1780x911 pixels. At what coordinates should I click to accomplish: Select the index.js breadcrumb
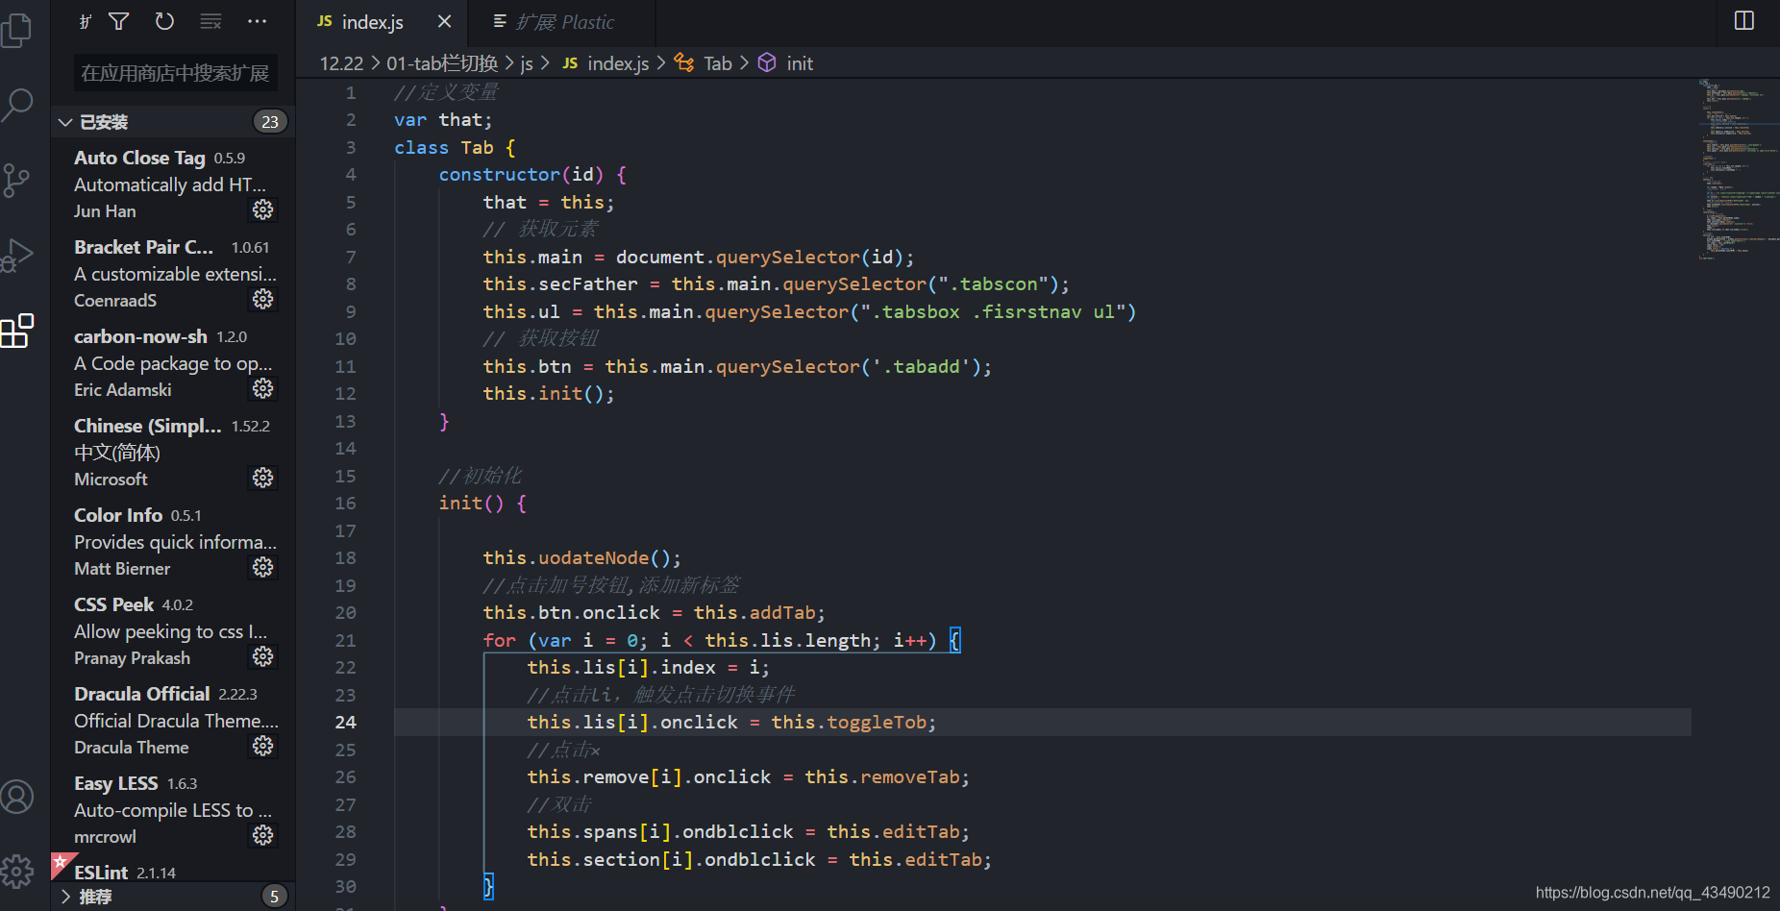(606, 63)
